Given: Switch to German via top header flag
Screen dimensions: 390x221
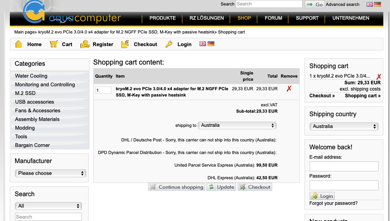Looking at the screenshot, I should pyautogui.click(x=377, y=4).
